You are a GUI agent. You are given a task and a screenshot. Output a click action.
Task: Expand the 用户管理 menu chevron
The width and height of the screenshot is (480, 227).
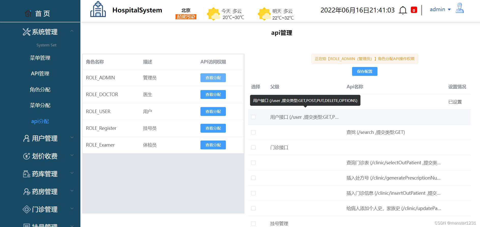pyautogui.click(x=72, y=137)
